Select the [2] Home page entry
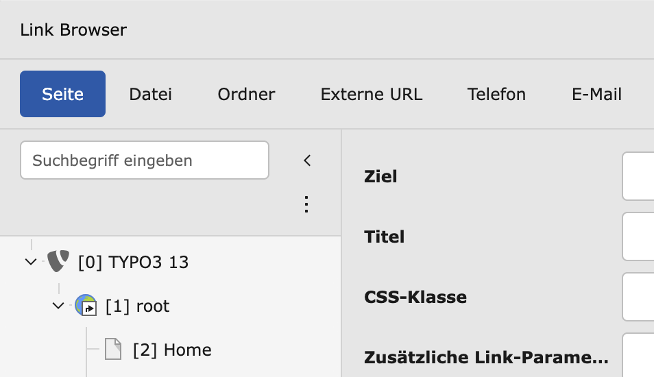Screen dimensions: 654x377 pyautogui.click(x=172, y=350)
